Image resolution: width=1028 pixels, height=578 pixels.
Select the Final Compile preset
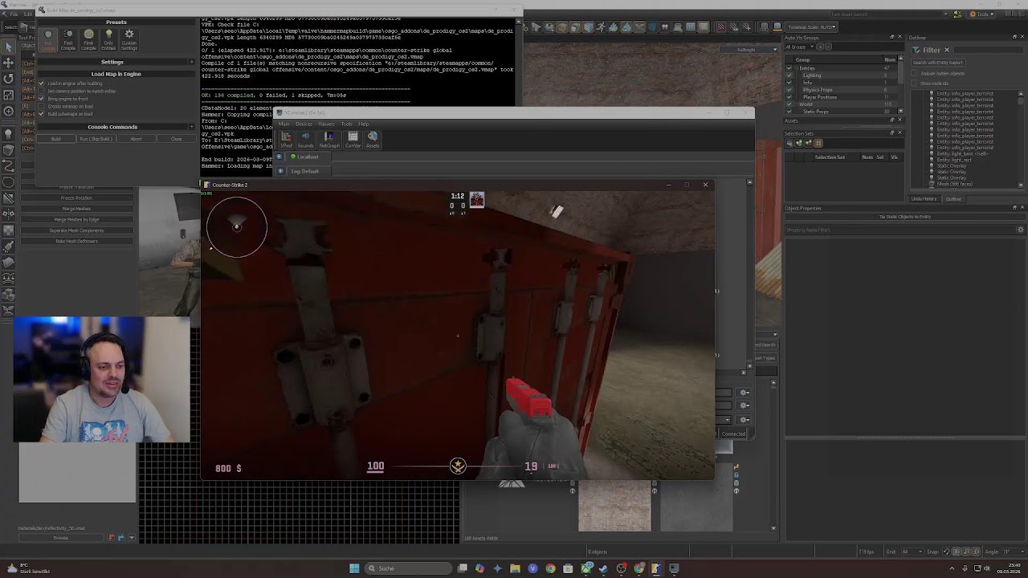click(88, 39)
